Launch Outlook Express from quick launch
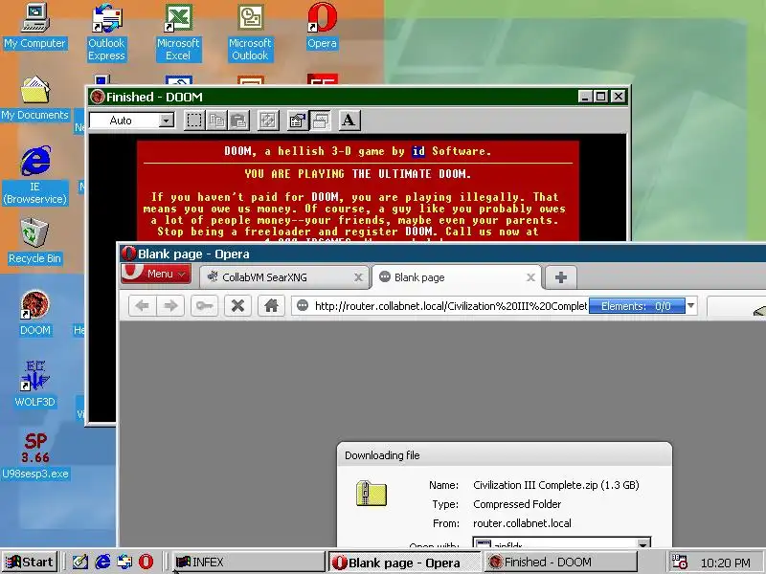 point(124,562)
